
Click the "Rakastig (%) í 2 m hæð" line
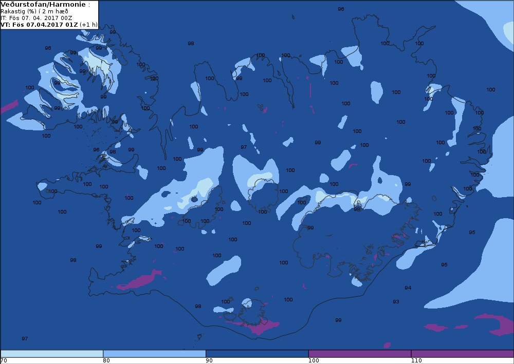pyautogui.click(x=34, y=11)
